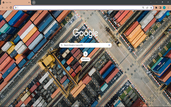Click the Google icon in address bar

[16, 8]
